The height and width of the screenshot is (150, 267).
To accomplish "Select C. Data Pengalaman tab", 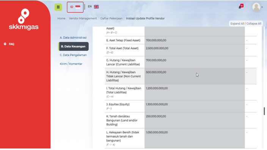I will point(73,55).
